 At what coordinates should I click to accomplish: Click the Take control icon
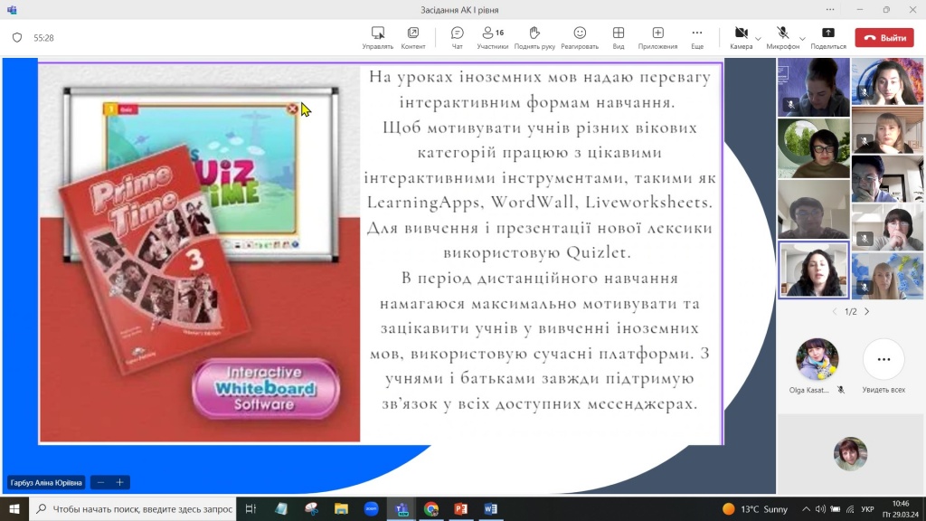(x=378, y=37)
